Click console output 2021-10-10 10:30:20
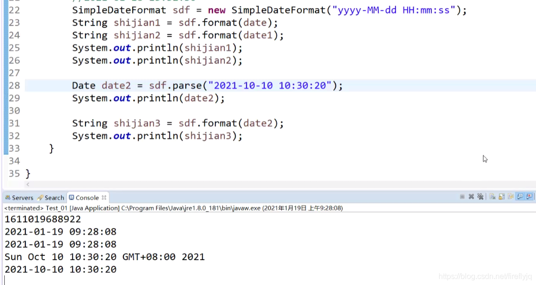The image size is (536, 285). (61, 270)
